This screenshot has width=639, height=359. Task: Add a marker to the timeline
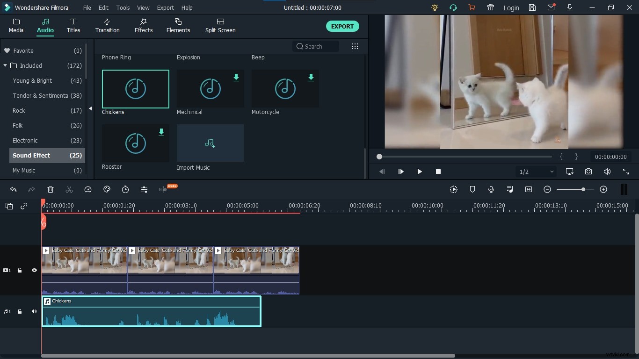(472, 189)
